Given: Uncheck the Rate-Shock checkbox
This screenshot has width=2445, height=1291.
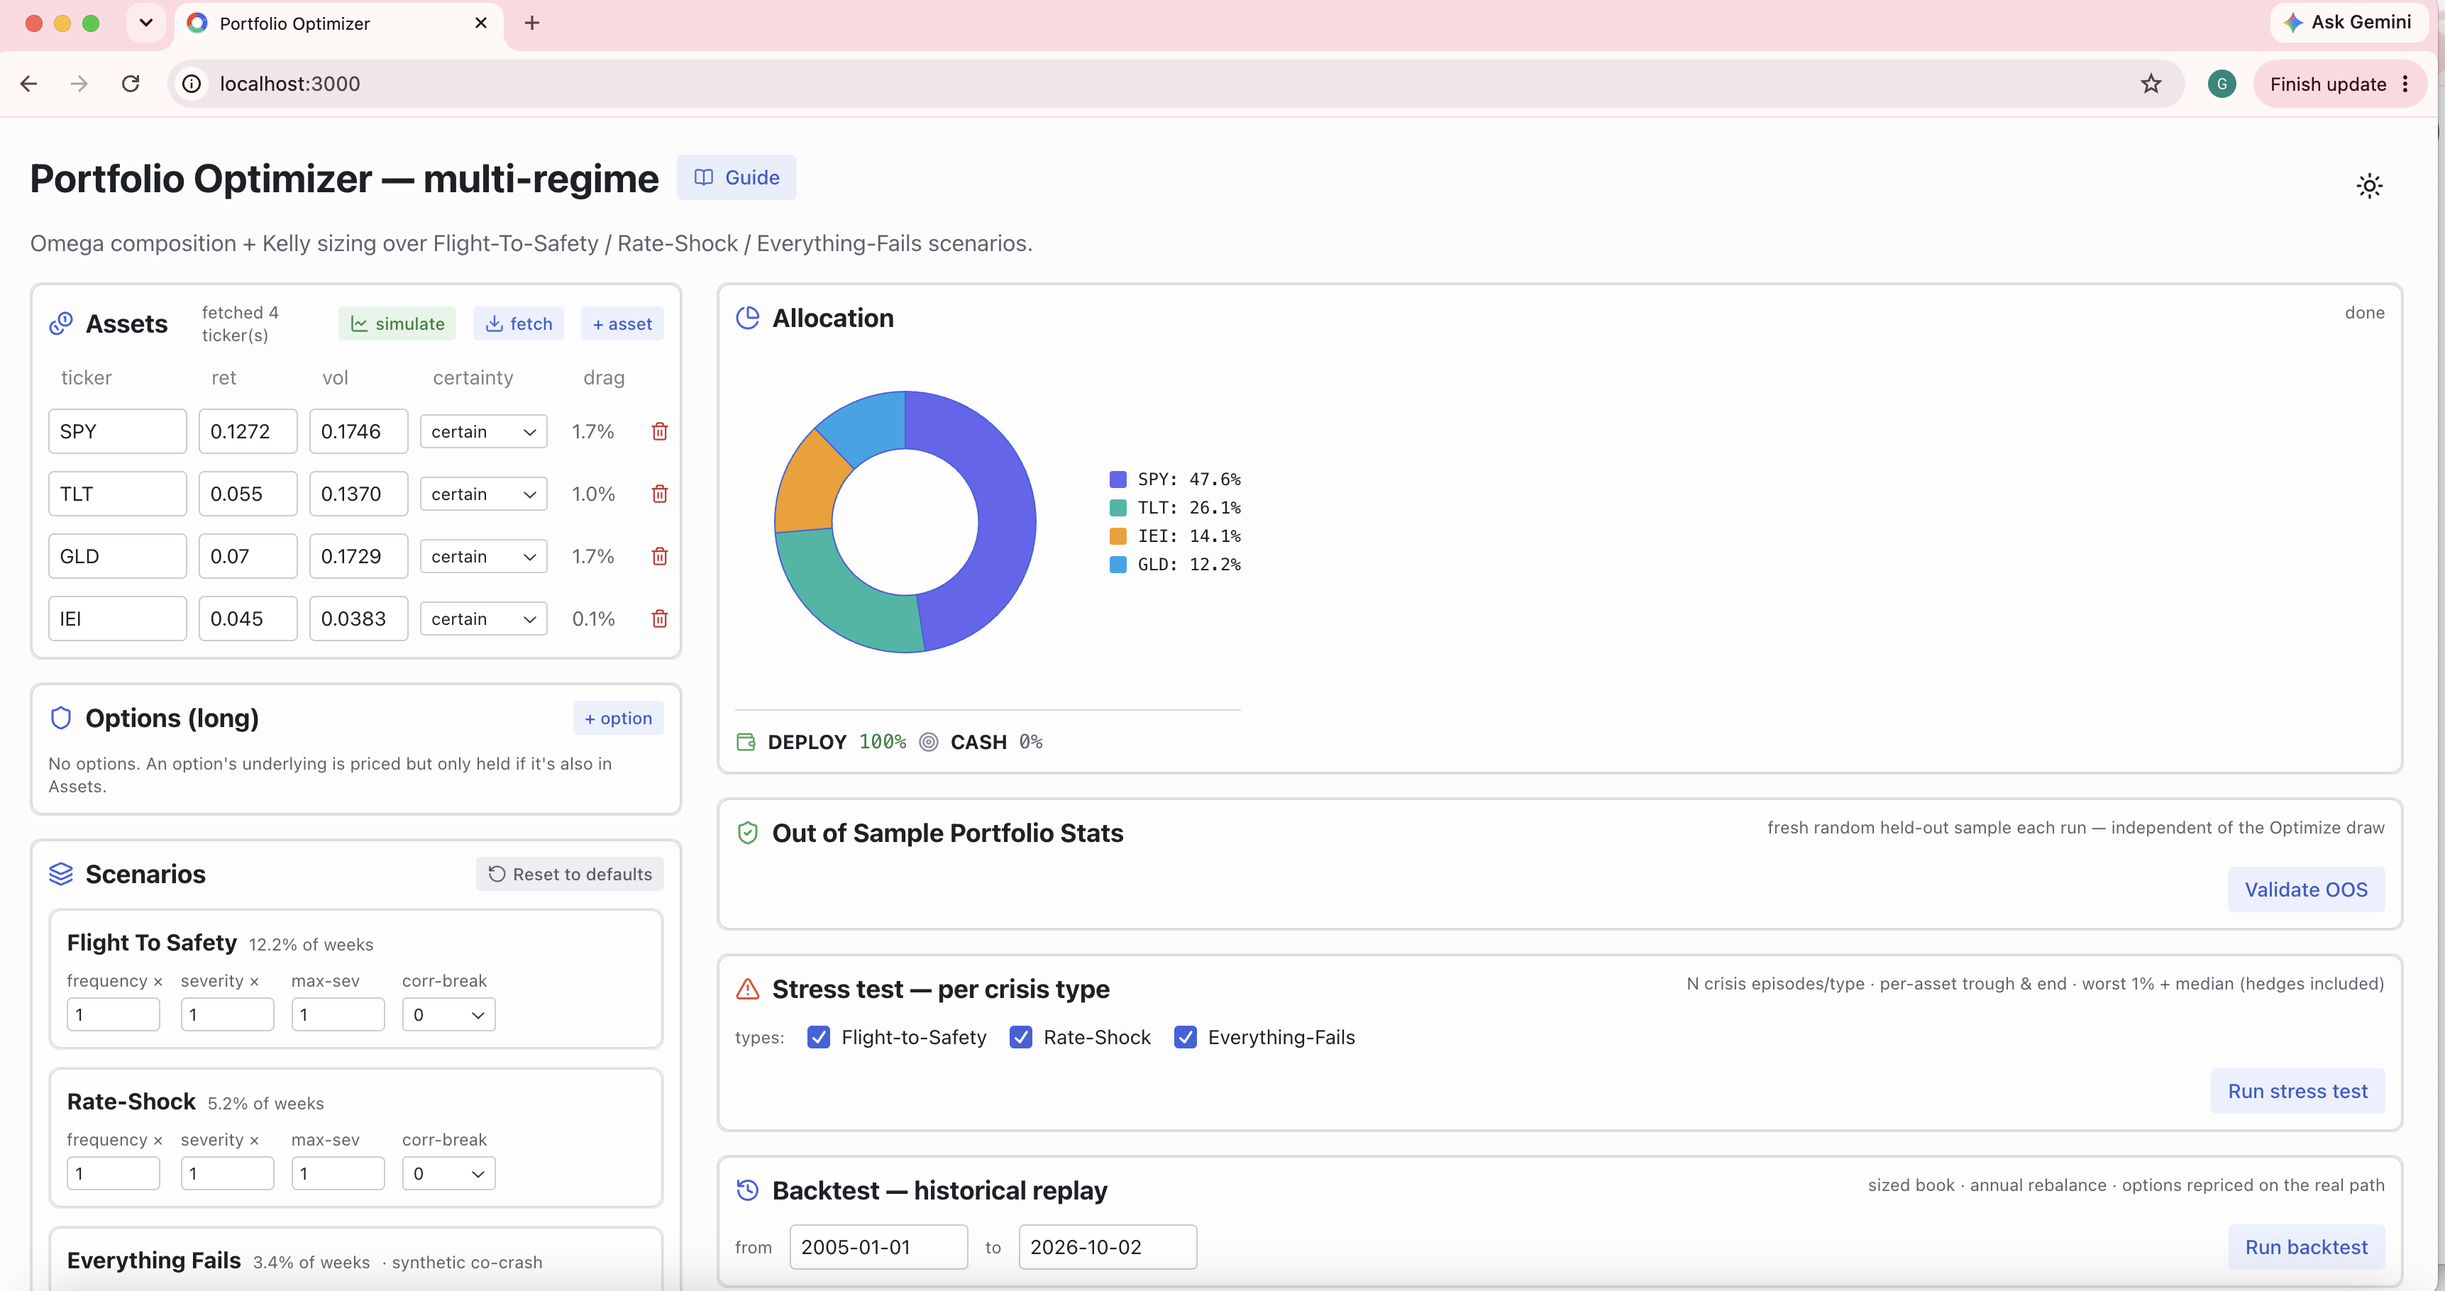Looking at the screenshot, I should coord(1020,1037).
